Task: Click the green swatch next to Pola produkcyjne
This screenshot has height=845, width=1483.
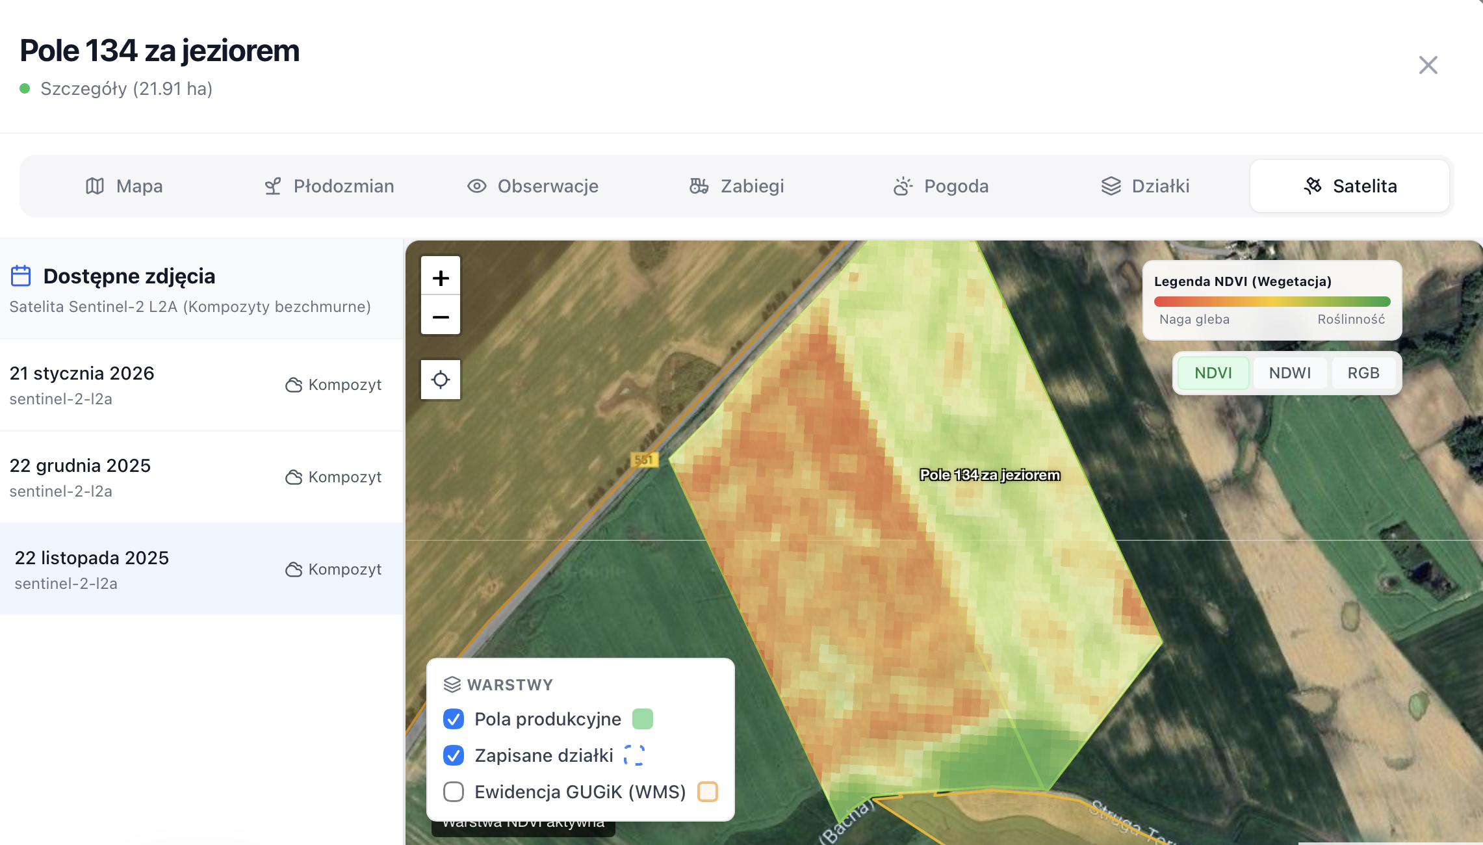Action: 642,719
